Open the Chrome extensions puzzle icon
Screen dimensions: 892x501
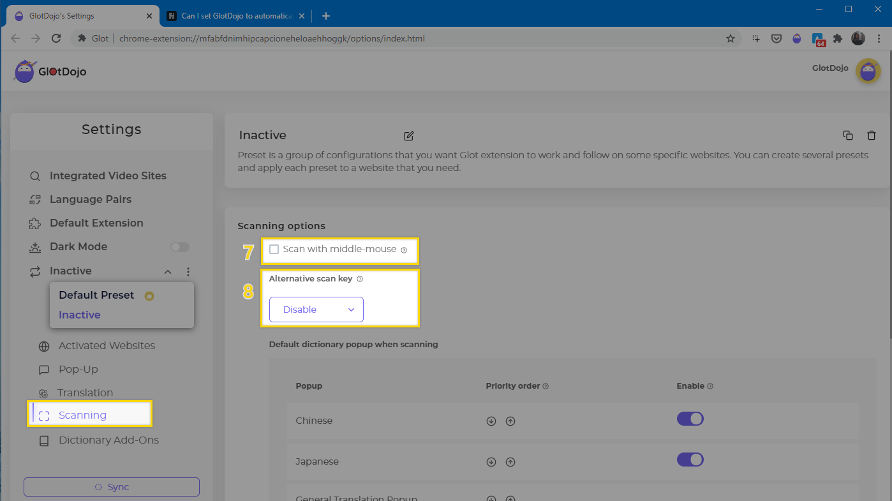(838, 38)
